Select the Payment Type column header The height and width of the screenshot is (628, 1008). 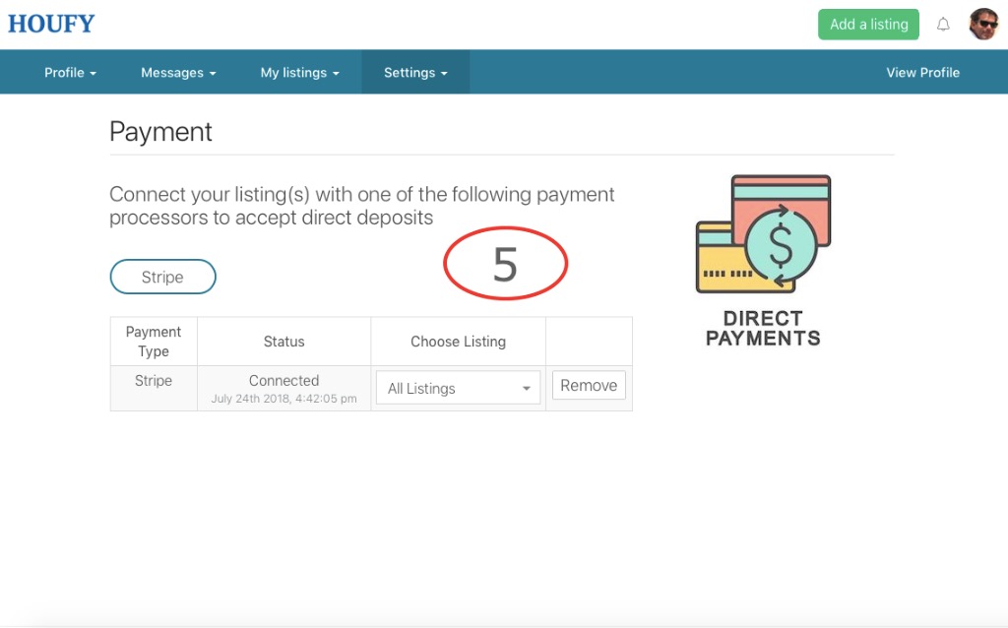click(153, 341)
